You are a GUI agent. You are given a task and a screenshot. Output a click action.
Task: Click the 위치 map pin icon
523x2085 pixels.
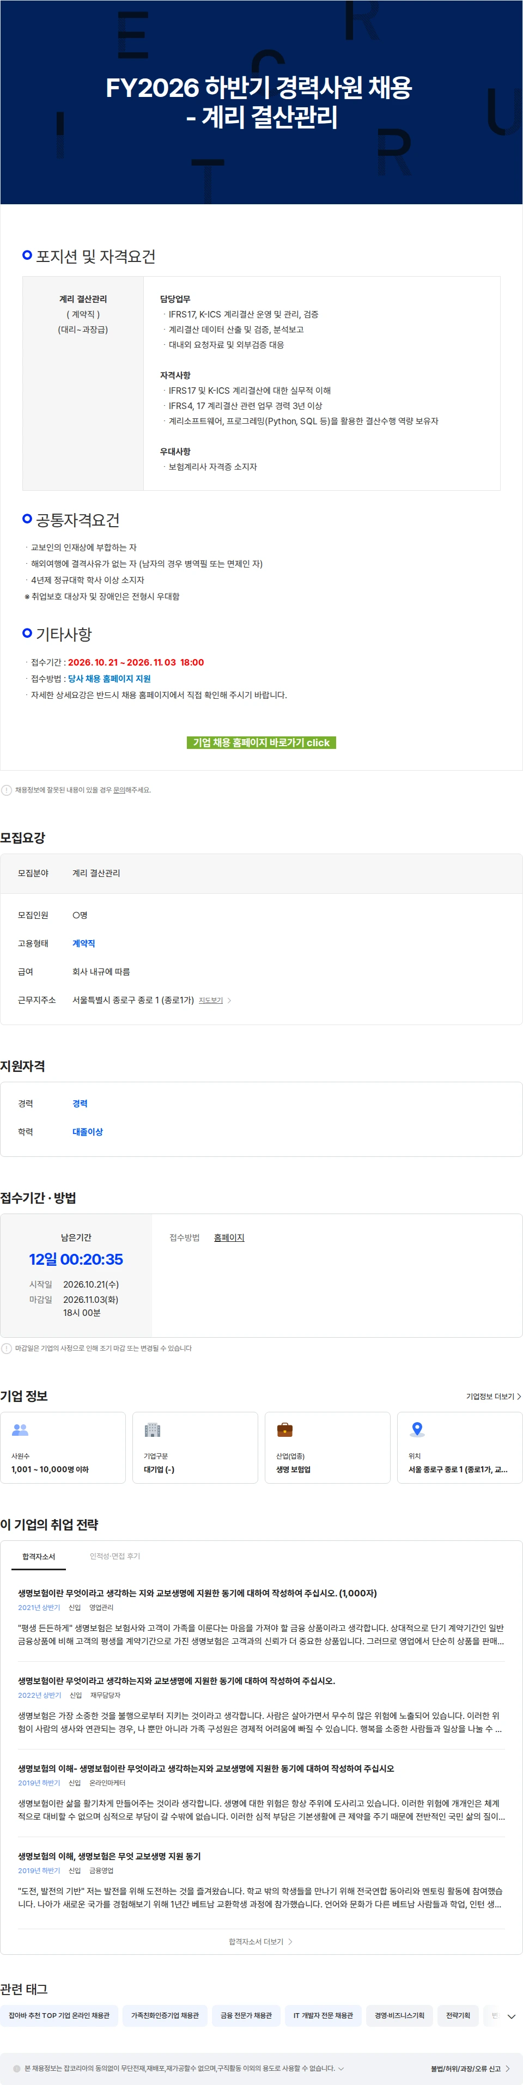pyautogui.click(x=417, y=1430)
